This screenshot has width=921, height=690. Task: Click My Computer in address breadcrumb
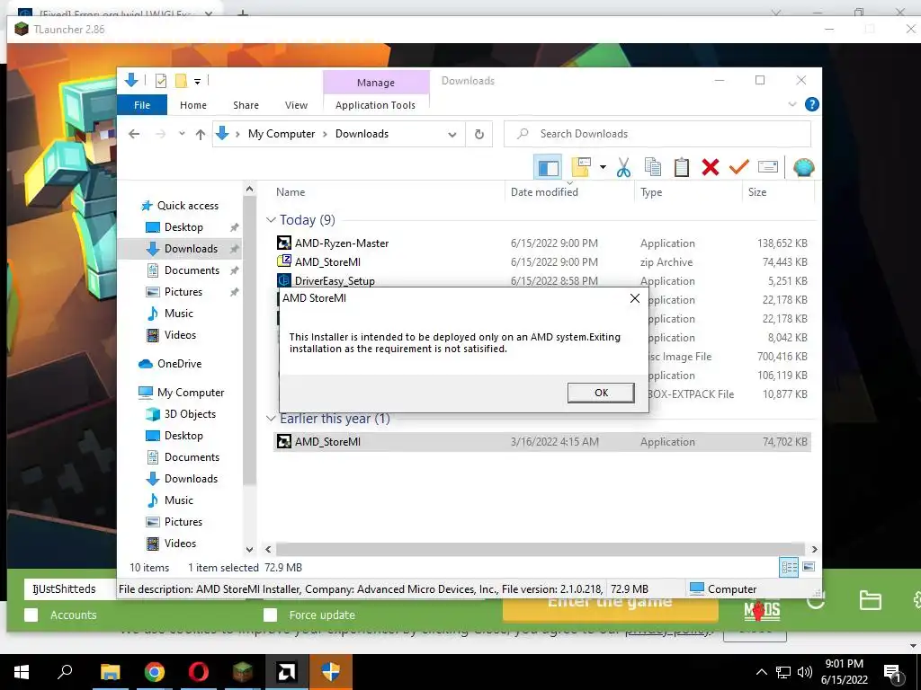click(x=282, y=134)
